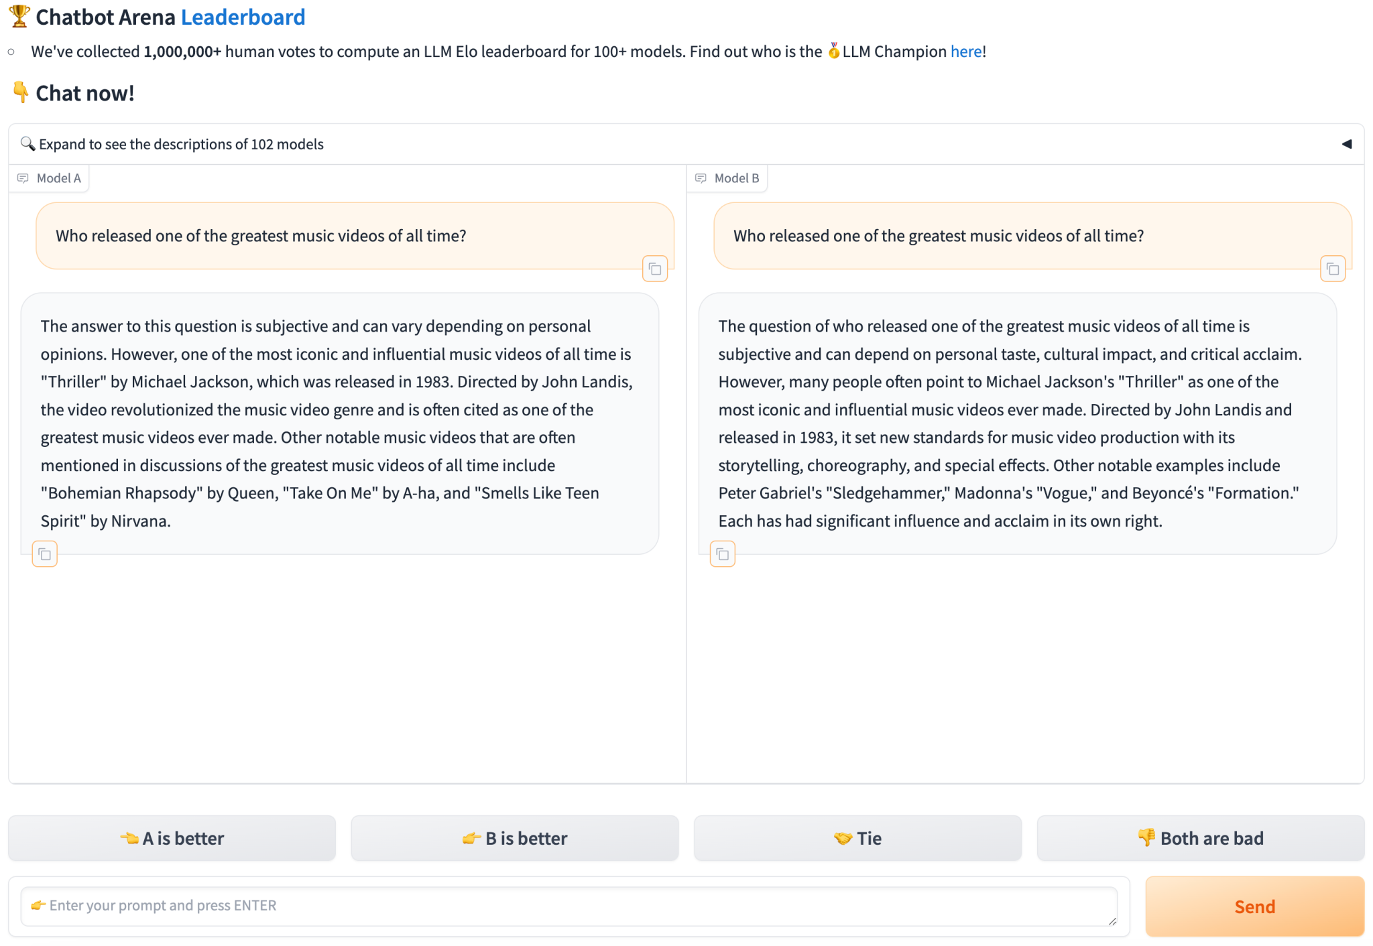Vote Tie for both models
This screenshot has height=946, width=1373.
[x=857, y=838]
